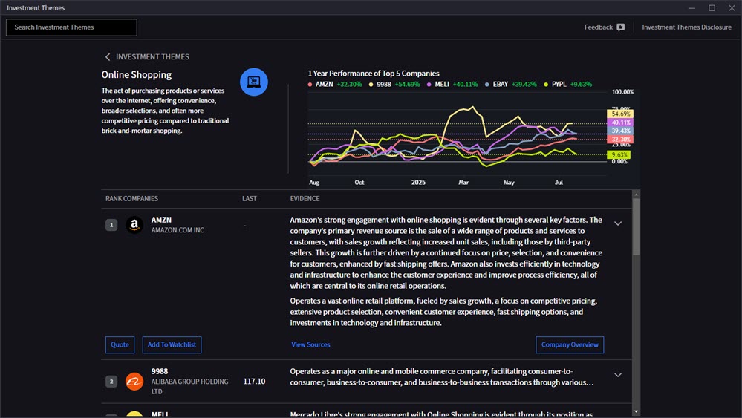
Task: Open the Feedback icon
Action: (621, 27)
